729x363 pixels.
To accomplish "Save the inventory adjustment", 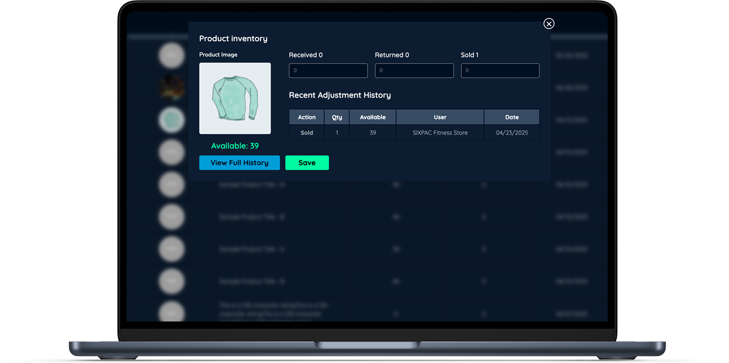I will coord(307,163).
